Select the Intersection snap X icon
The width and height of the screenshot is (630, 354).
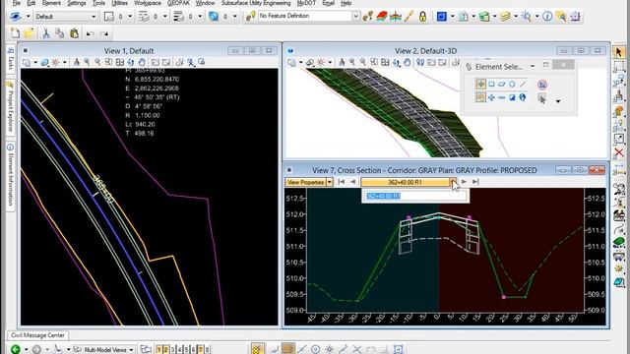point(356,349)
